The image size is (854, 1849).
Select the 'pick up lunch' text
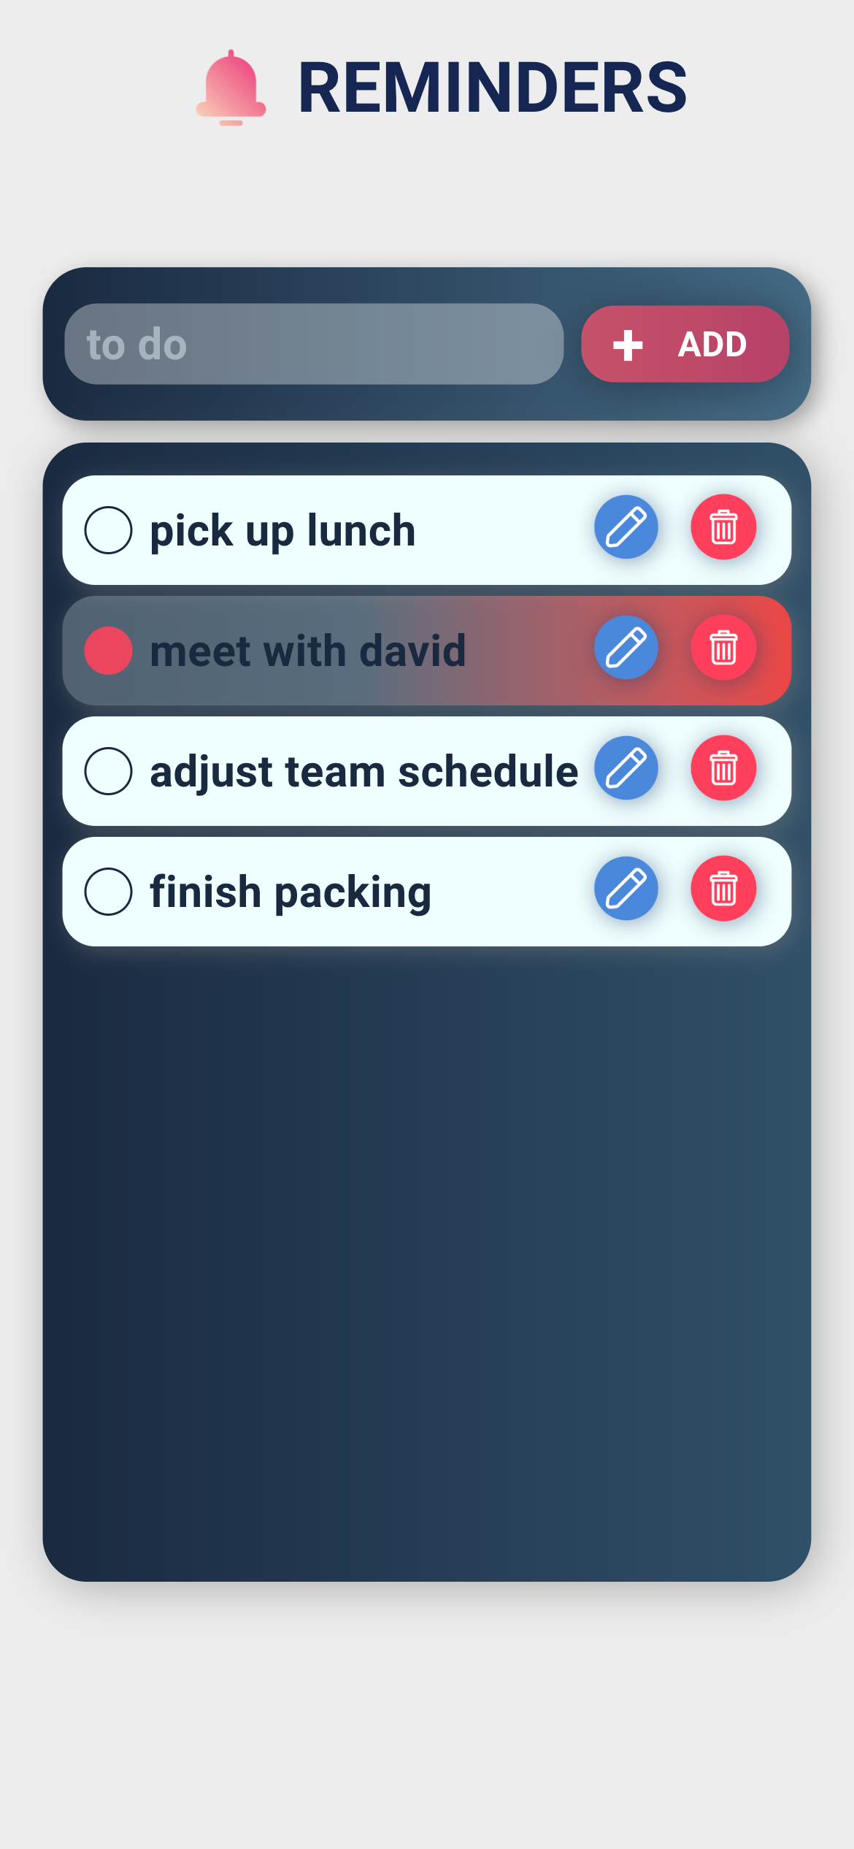(x=282, y=530)
